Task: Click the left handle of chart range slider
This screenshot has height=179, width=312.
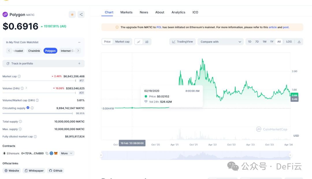Action: click(101, 155)
